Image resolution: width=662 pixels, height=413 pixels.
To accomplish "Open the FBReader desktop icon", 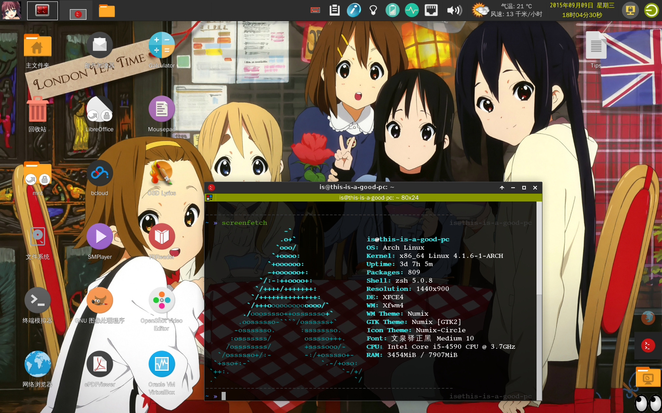I will (x=162, y=237).
